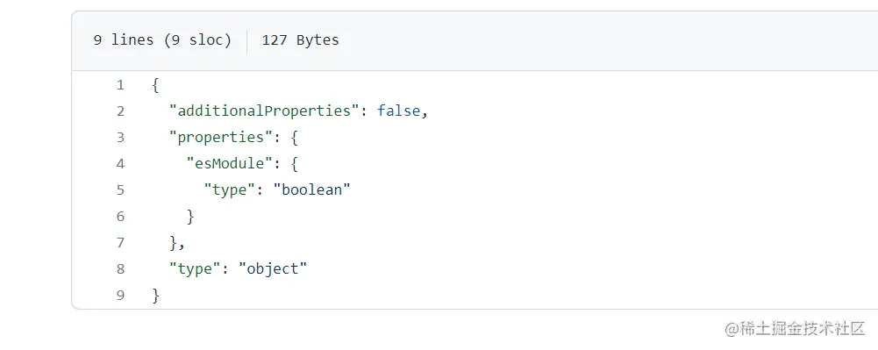Click the 127 Bytes file size label
This screenshot has height=350, width=878.
[300, 40]
